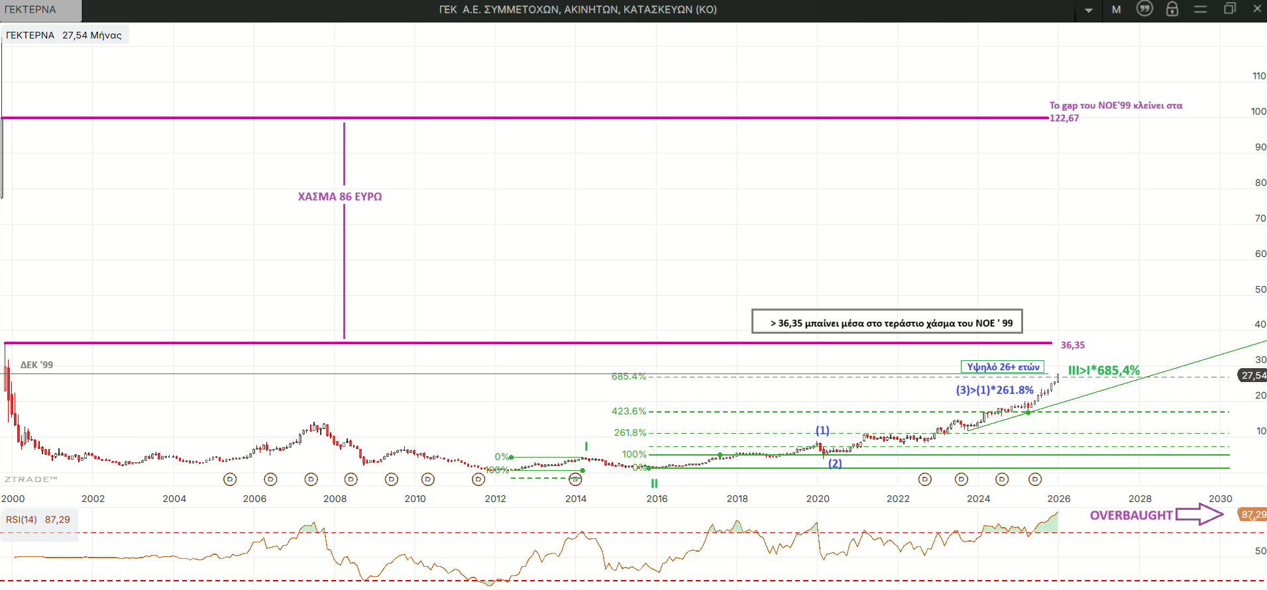Click the dividend marker D near 2008
This screenshot has height=590, width=1267.
click(351, 479)
